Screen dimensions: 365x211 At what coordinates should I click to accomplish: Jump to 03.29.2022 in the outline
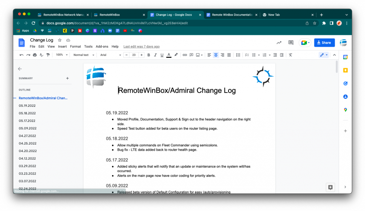click(27, 166)
